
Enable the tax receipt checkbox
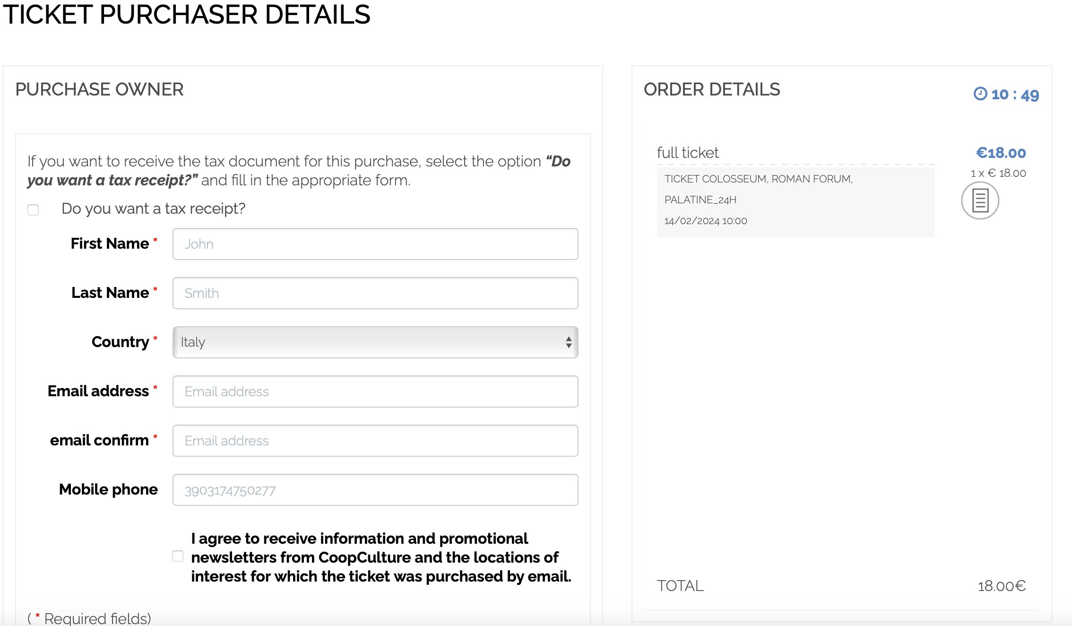(33, 209)
